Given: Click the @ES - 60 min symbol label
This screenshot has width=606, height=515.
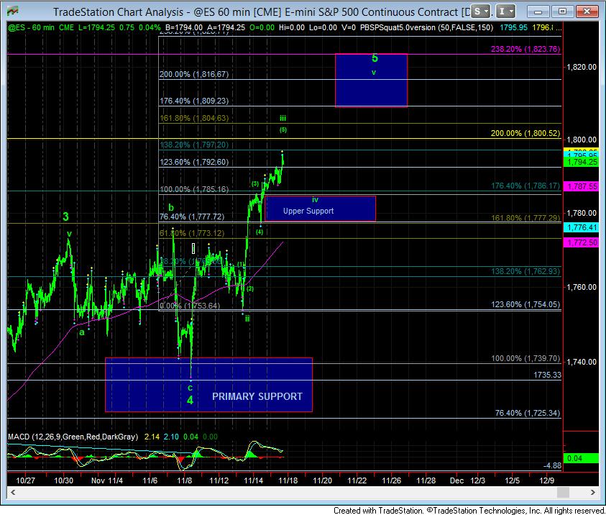Looking at the screenshot, I should tap(32, 27).
